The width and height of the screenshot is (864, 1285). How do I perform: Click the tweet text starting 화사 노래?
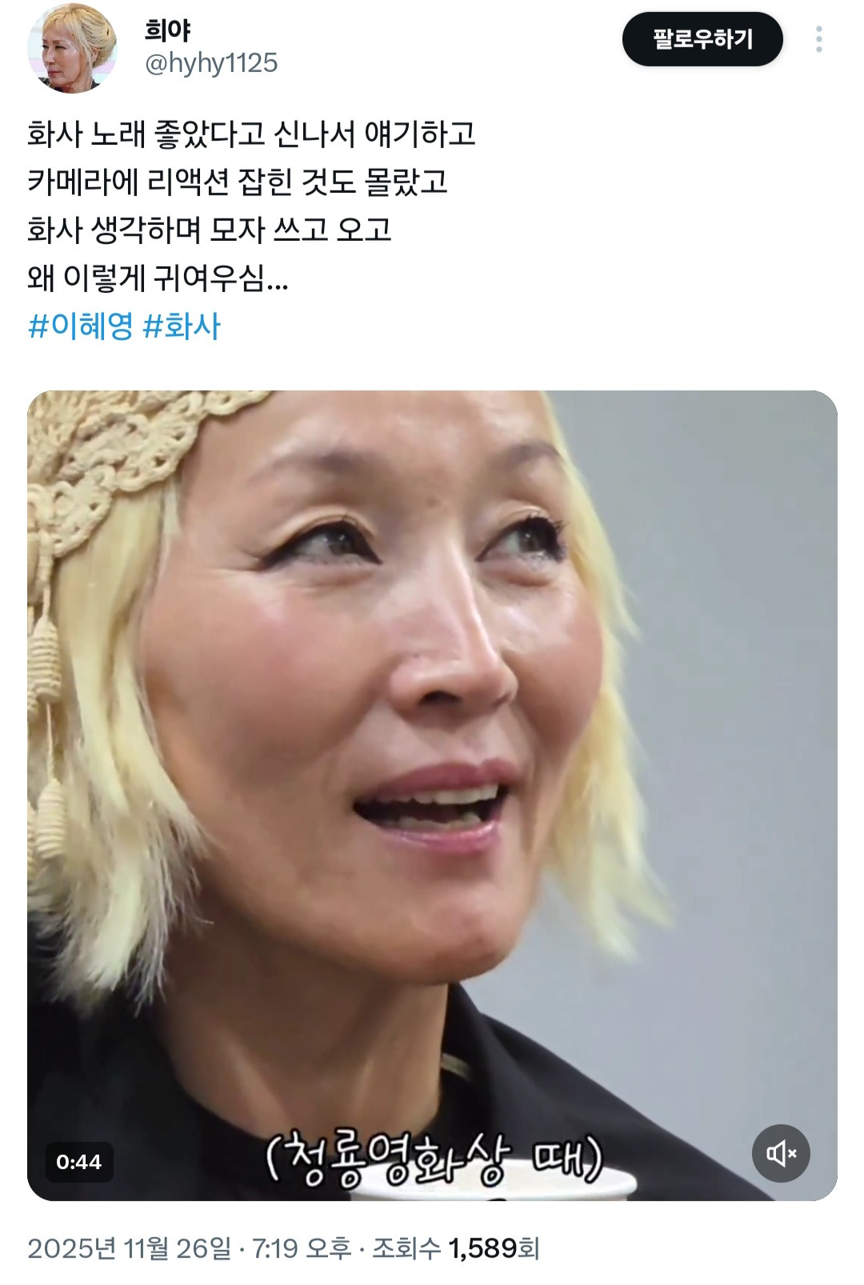[251, 134]
